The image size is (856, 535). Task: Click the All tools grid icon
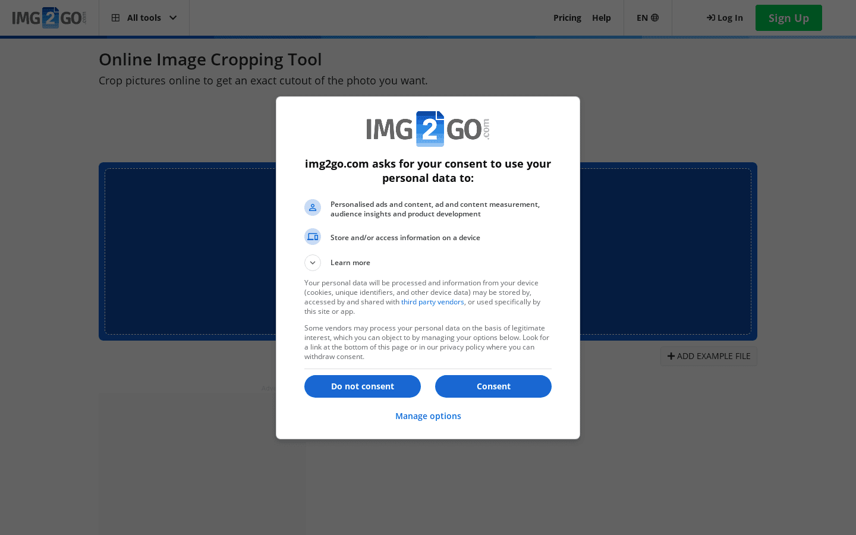pyautogui.click(x=115, y=17)
